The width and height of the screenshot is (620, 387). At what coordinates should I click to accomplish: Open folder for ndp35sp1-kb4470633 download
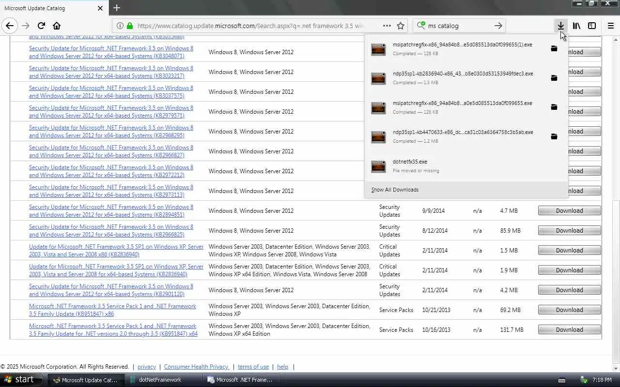[x=554, y=136]
